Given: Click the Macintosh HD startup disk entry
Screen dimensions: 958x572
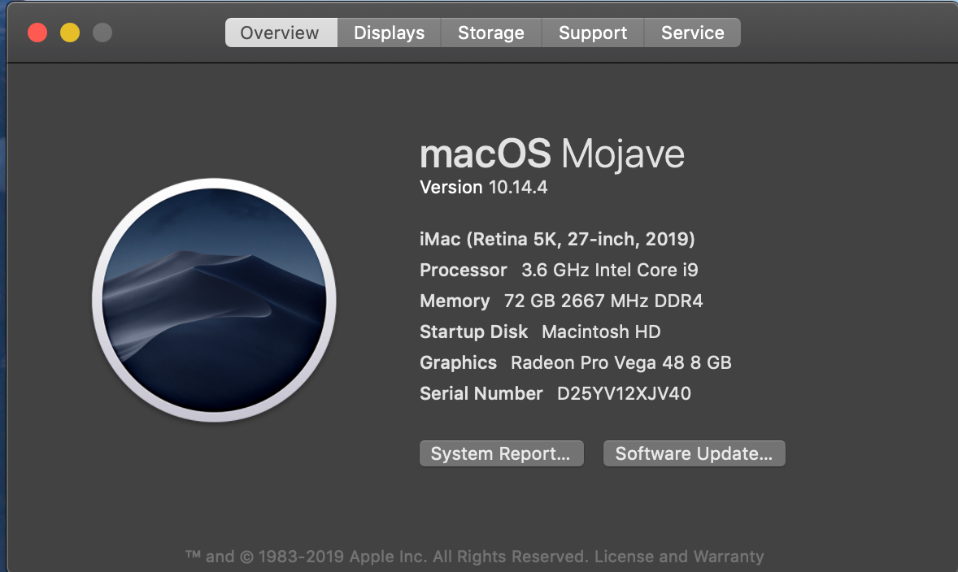Looking at the screenshot, I should coord(601,332).
